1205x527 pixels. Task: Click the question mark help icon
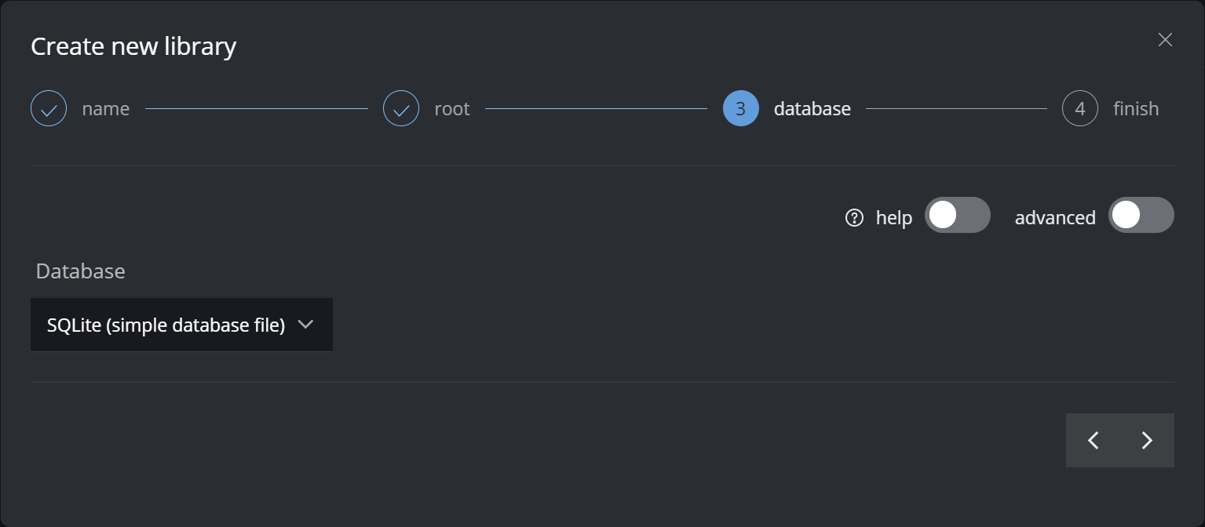click(854, 218)
